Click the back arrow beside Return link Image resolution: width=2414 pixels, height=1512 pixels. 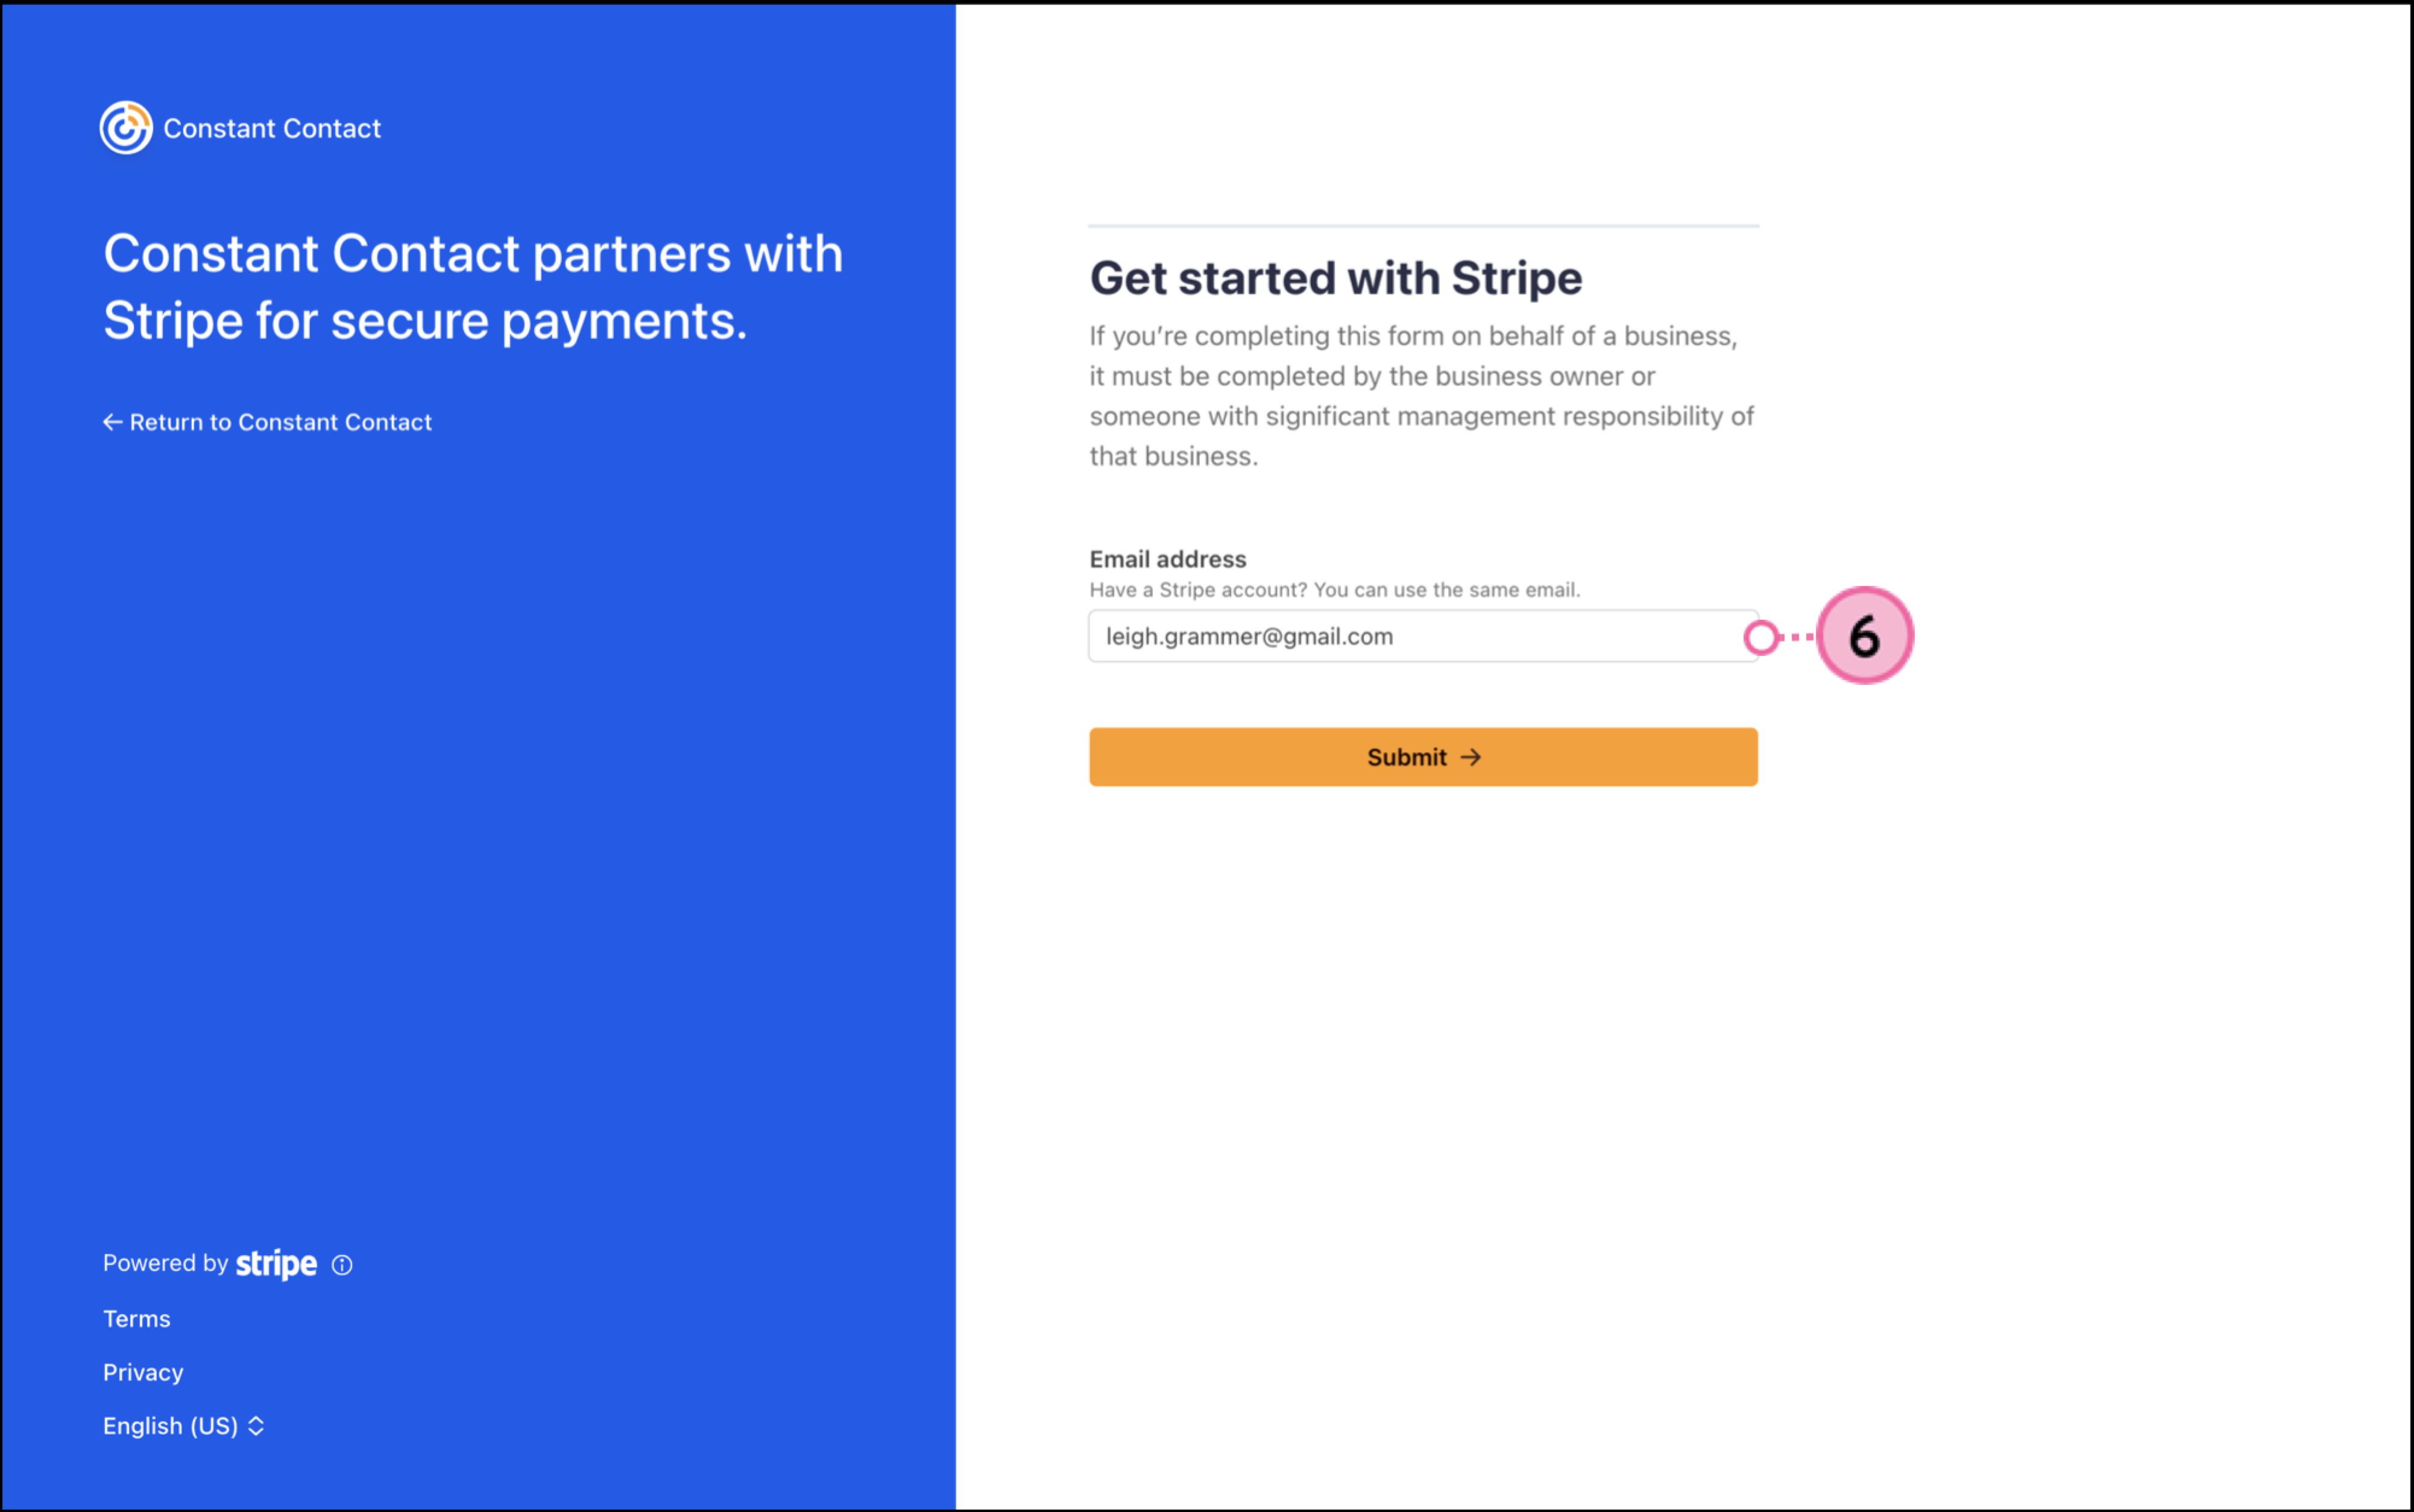click(x=112, y=422)
